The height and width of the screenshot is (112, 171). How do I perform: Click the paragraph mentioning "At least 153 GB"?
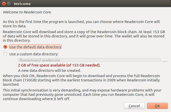(x=84, y=36)
